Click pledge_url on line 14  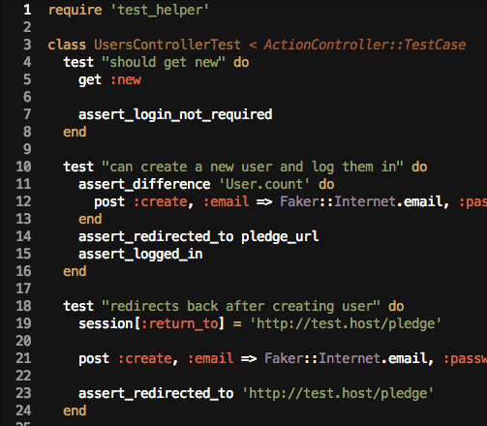(280, 236)
